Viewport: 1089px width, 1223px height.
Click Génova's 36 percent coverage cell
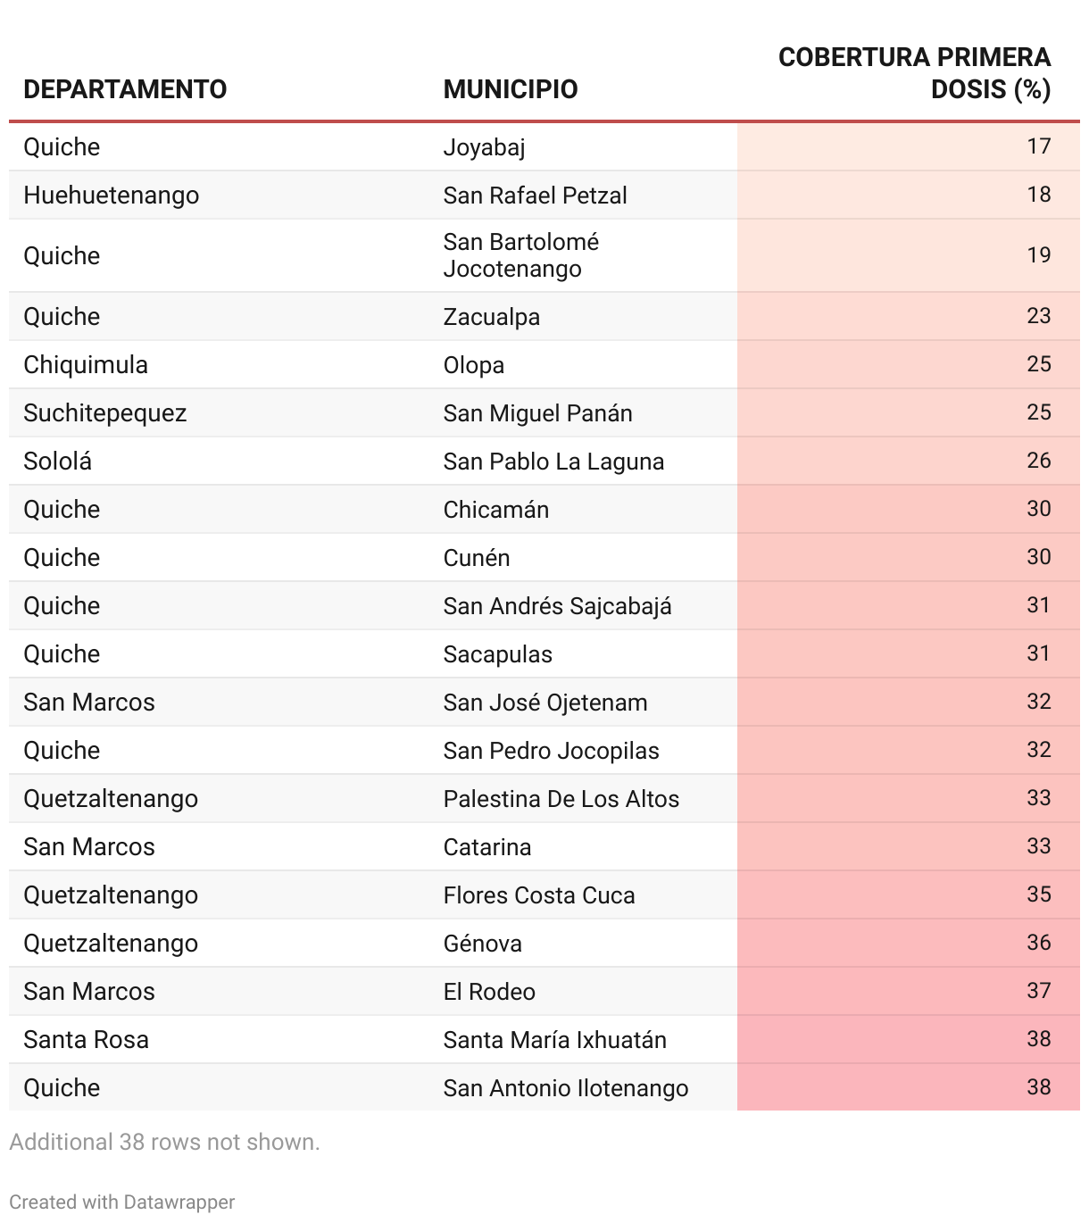tap(1038, 943)
